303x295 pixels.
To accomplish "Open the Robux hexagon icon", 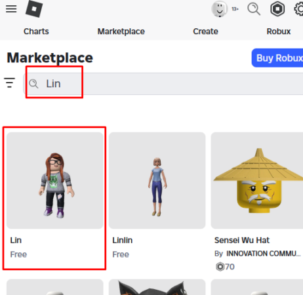I will 277,9.
